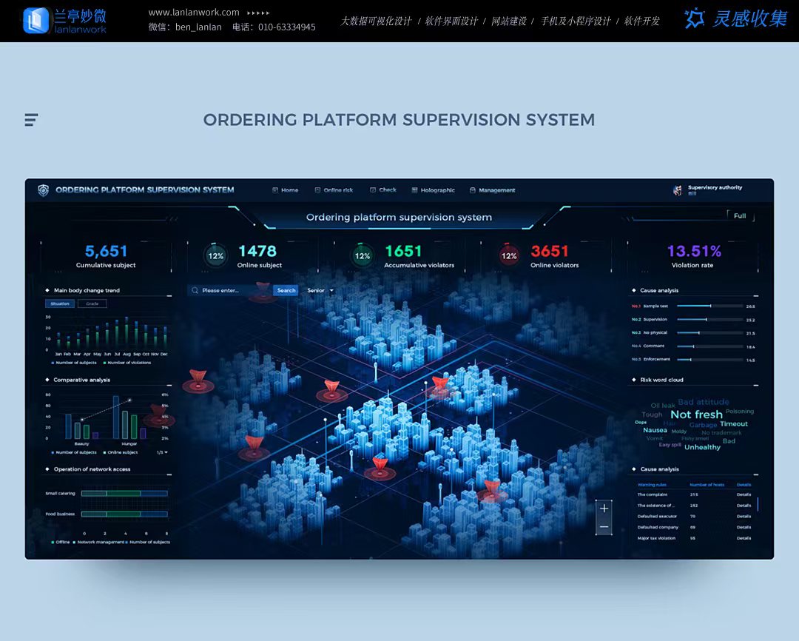Expand the Senior dropdown next to Search

click(331, 291)
